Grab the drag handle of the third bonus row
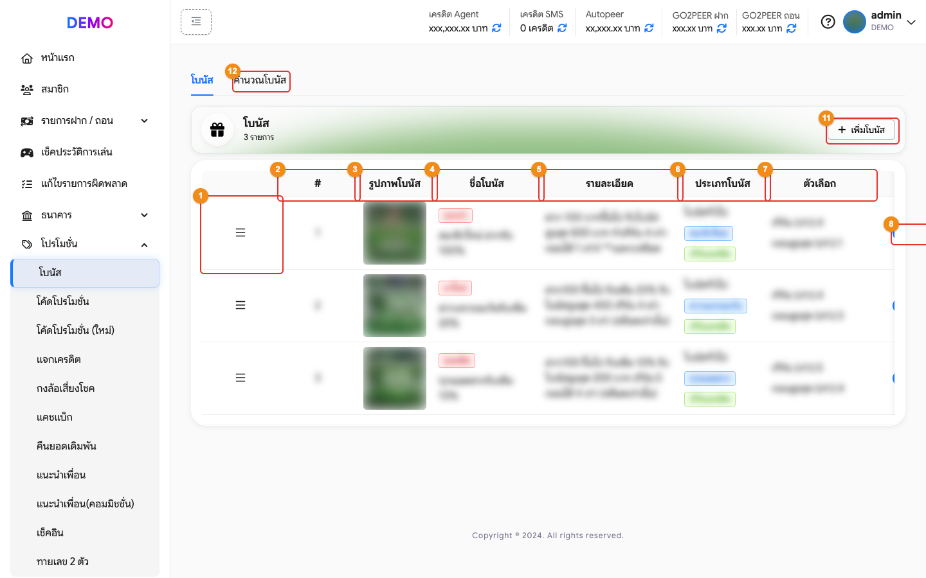926x578 pixels. (241, 378)
